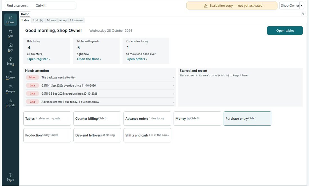Follow the Open orders link
Screen dimensions: 309x186
tap(137, 59)
